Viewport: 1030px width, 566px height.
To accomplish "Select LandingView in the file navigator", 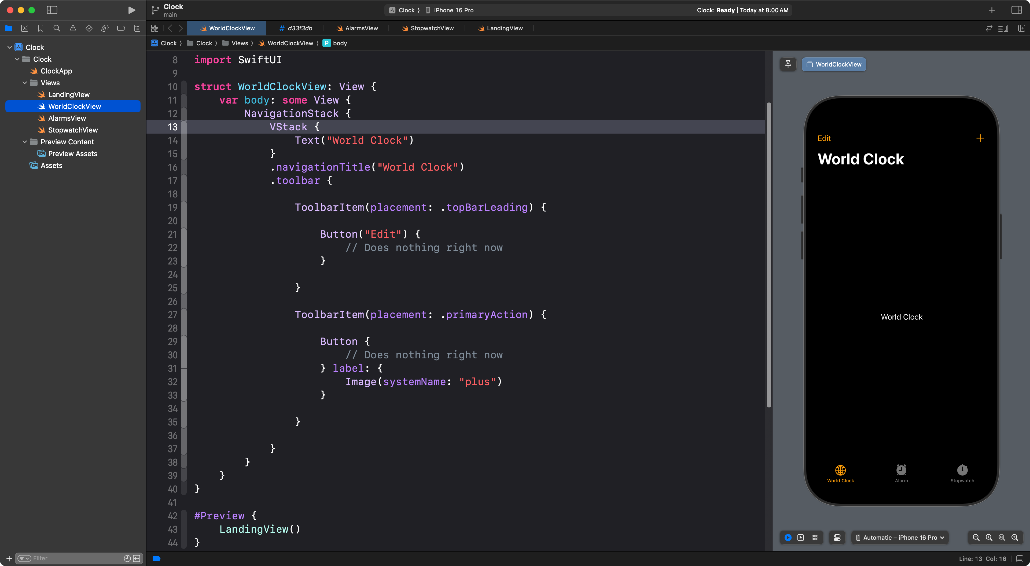I will click(68, 94).
